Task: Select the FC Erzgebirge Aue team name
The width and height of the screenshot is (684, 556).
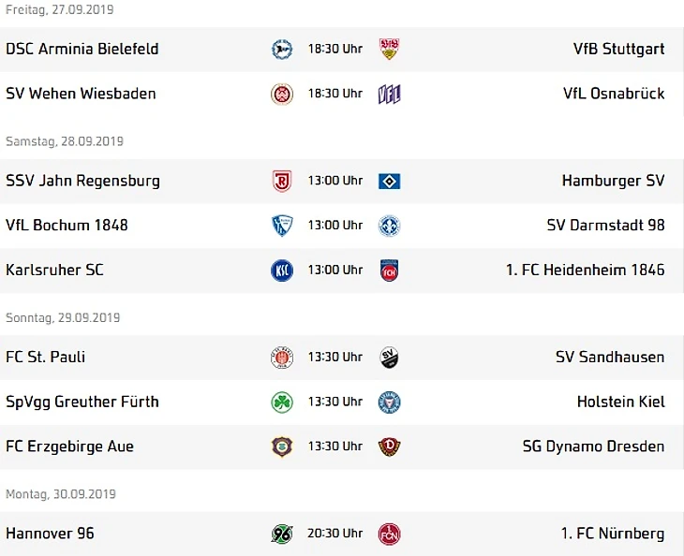Action: (69, 446)
